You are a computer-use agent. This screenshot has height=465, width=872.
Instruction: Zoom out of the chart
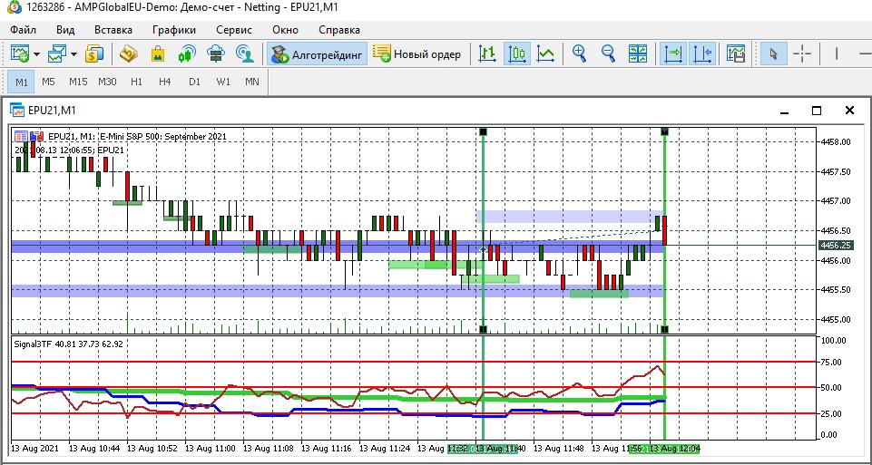(608, 54)
